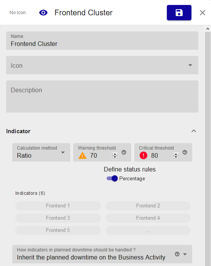Click the Name input field

tap(102, 41)
